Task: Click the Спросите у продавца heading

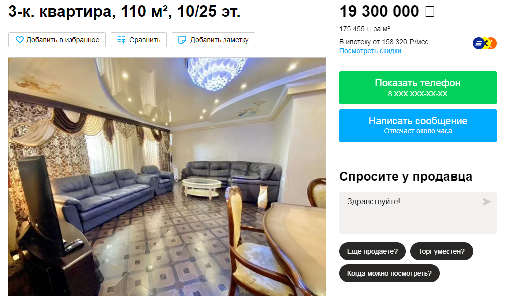Action: pyautogui.click(x=406, y=177)
